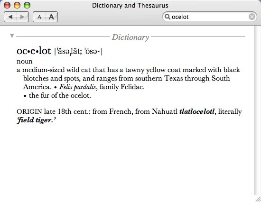Click the phrase 'field tiger'
The width and height of the screenshot is (261, 202).
[x=36, y=120]
